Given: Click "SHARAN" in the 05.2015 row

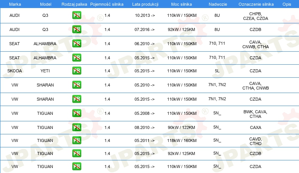Looking at the screenshot, I should point(45,99).
